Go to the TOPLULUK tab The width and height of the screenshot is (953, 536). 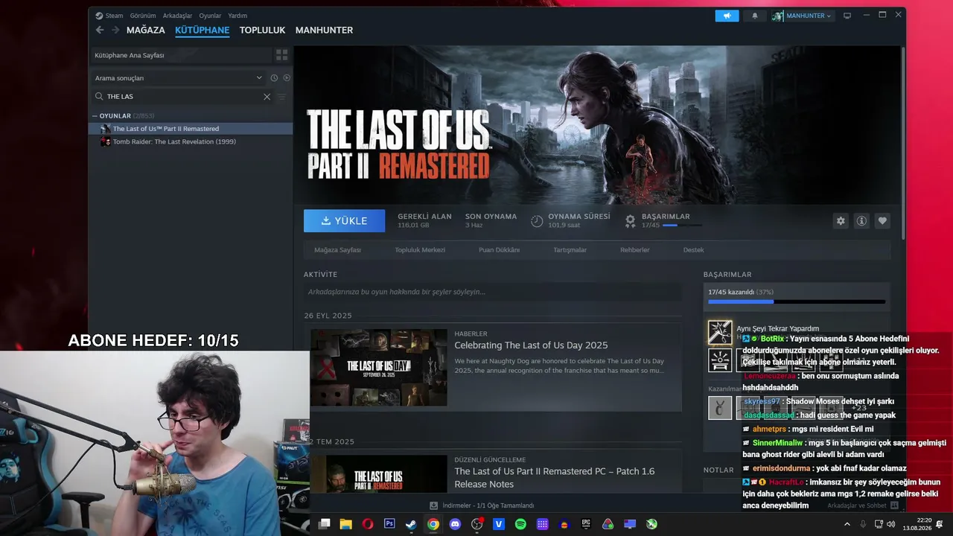pyautogui.click(x=262, y=31)
